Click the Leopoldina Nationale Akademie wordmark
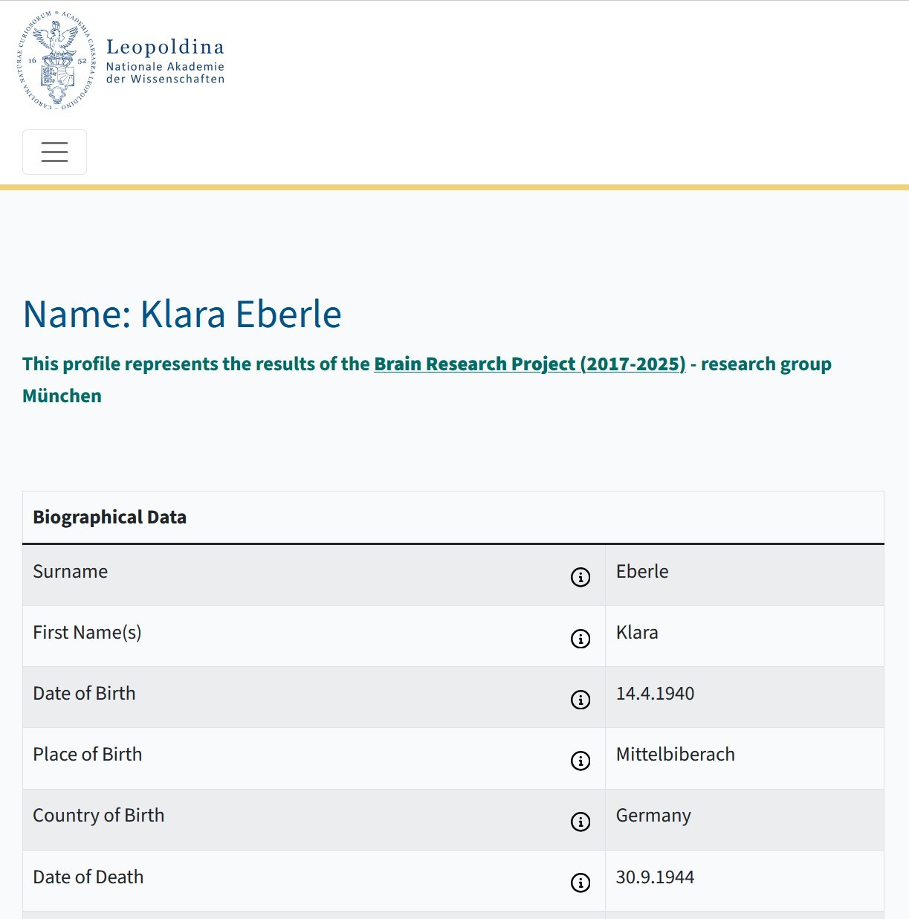Image resolution: width=909 pixels, height=919 pixels. click(x=165, y=61)
